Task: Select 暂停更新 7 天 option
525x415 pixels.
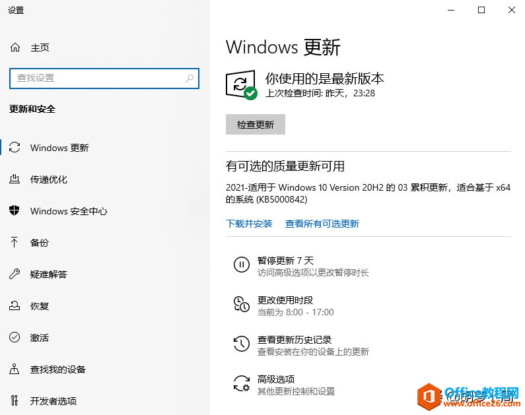Action: 285,260
